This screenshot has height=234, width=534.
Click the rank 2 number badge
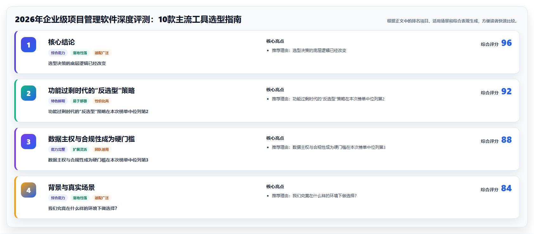pyautogui.click(x=29, y=93)
